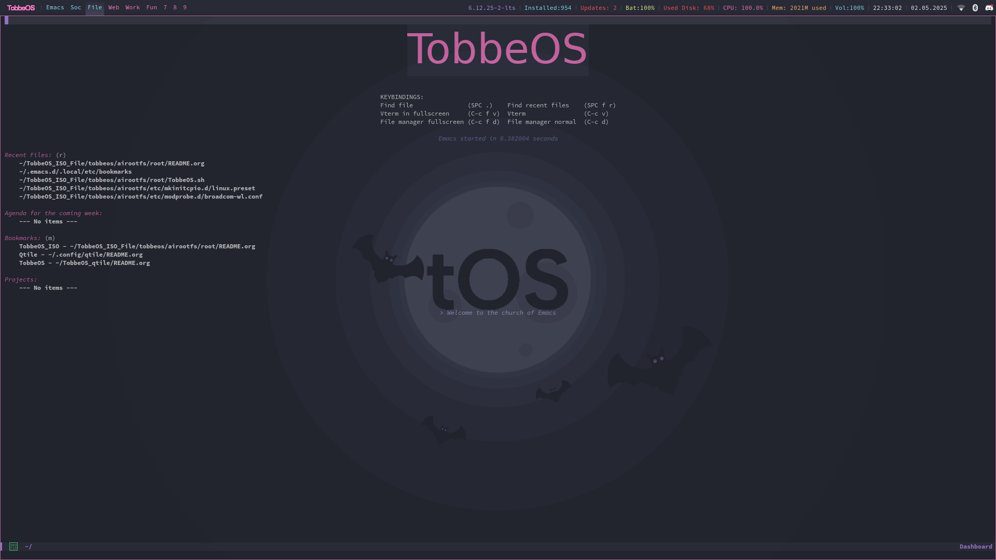Click the Recent Files heading
The image size is (996, 560).
28,155
